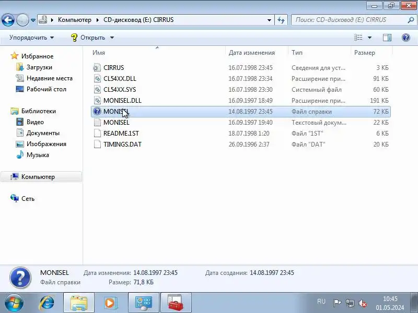Select the CL54XX.SYS file icon
418x313 pixels.
[x=97, y=89]
